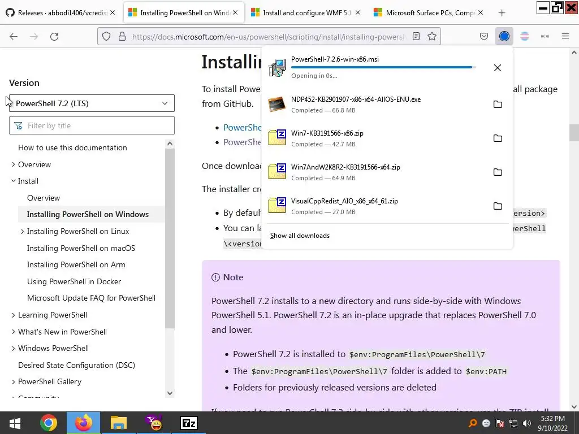Screen dimensions: 579x434
Task: Expand Windows PowerShell node
Action: (14, 348)
